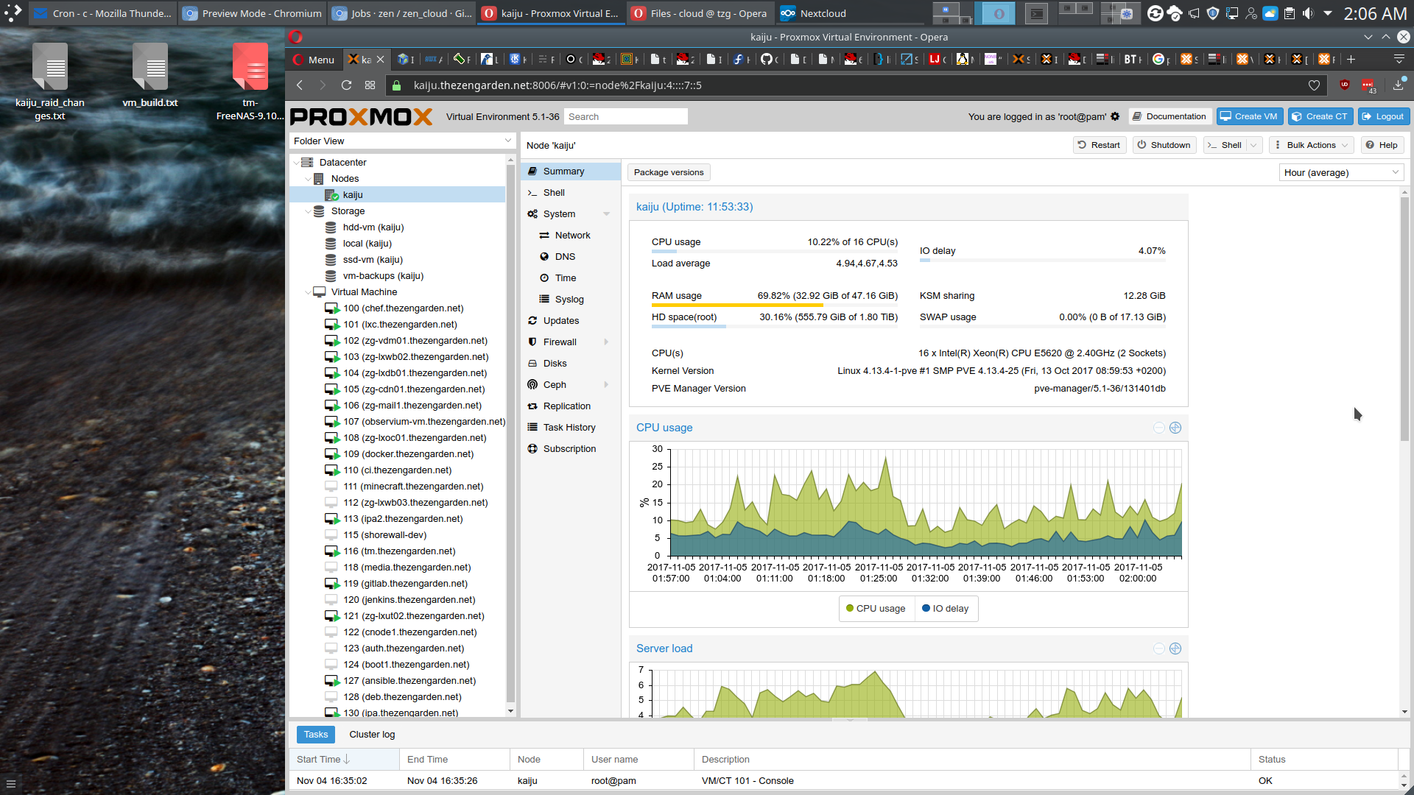Open vm_build.txt desktop file

pos(150,75)
